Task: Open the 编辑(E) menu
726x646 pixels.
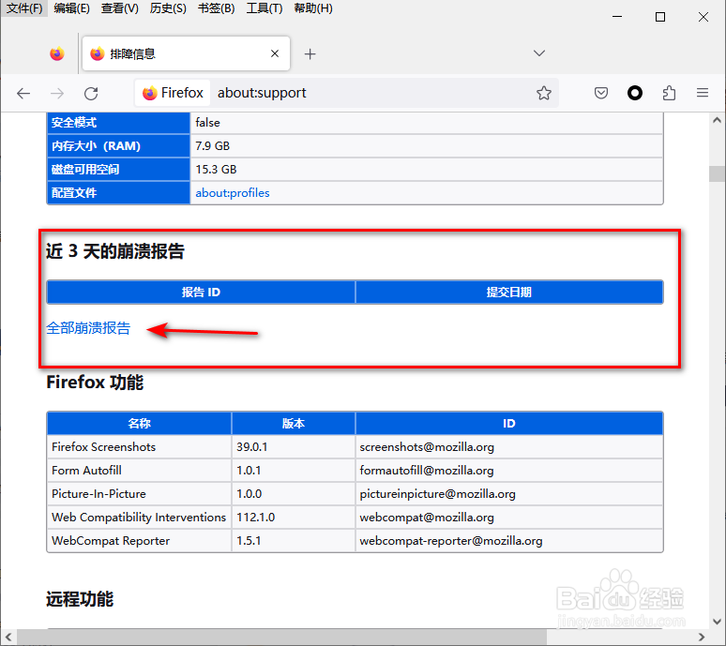Action: tap(72, 8)
